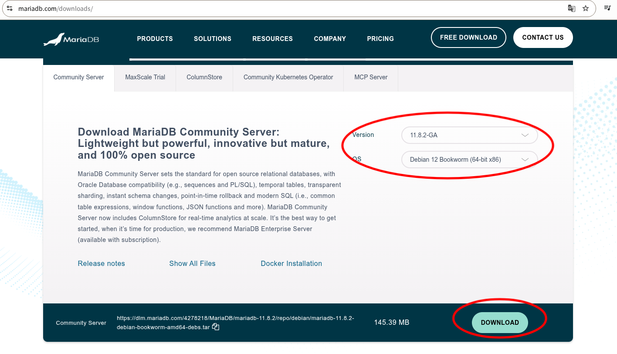Switch to the ColumnStore tab
The image size is (617, 354).
(204, 78)
